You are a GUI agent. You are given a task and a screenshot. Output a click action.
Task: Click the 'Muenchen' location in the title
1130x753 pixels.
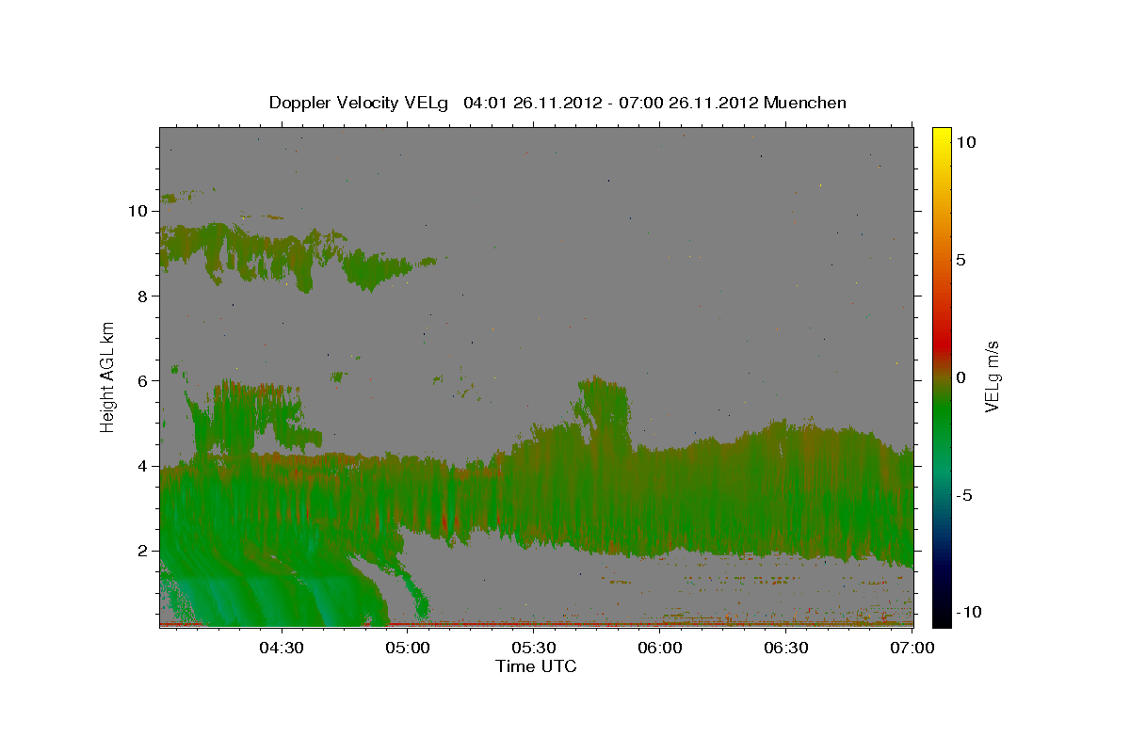point(805,103)
